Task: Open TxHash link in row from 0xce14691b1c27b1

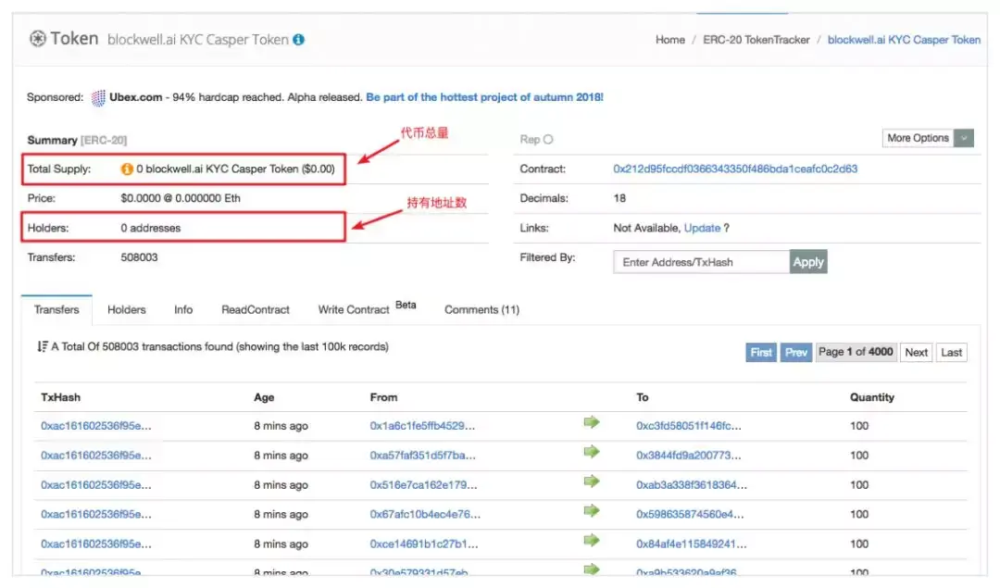Action: tap(96, 544)
